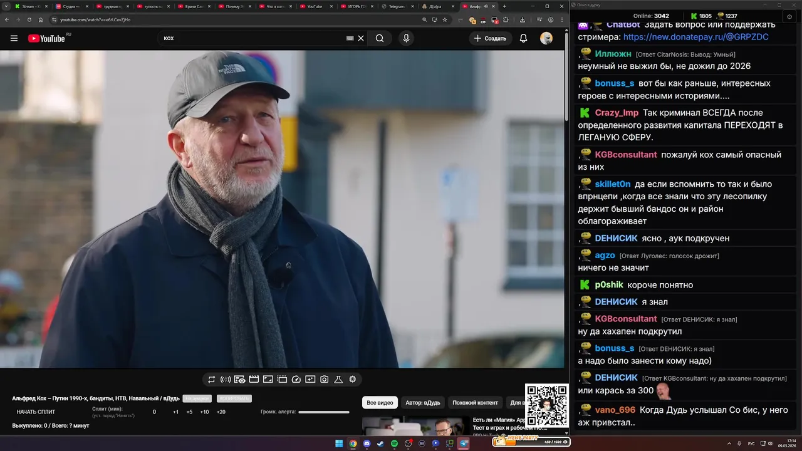The width and height of the screenshot is (802, 451).
Task: Switch to the 'ИГОРЬ' browser tab
Action: [x=357, y=6]
